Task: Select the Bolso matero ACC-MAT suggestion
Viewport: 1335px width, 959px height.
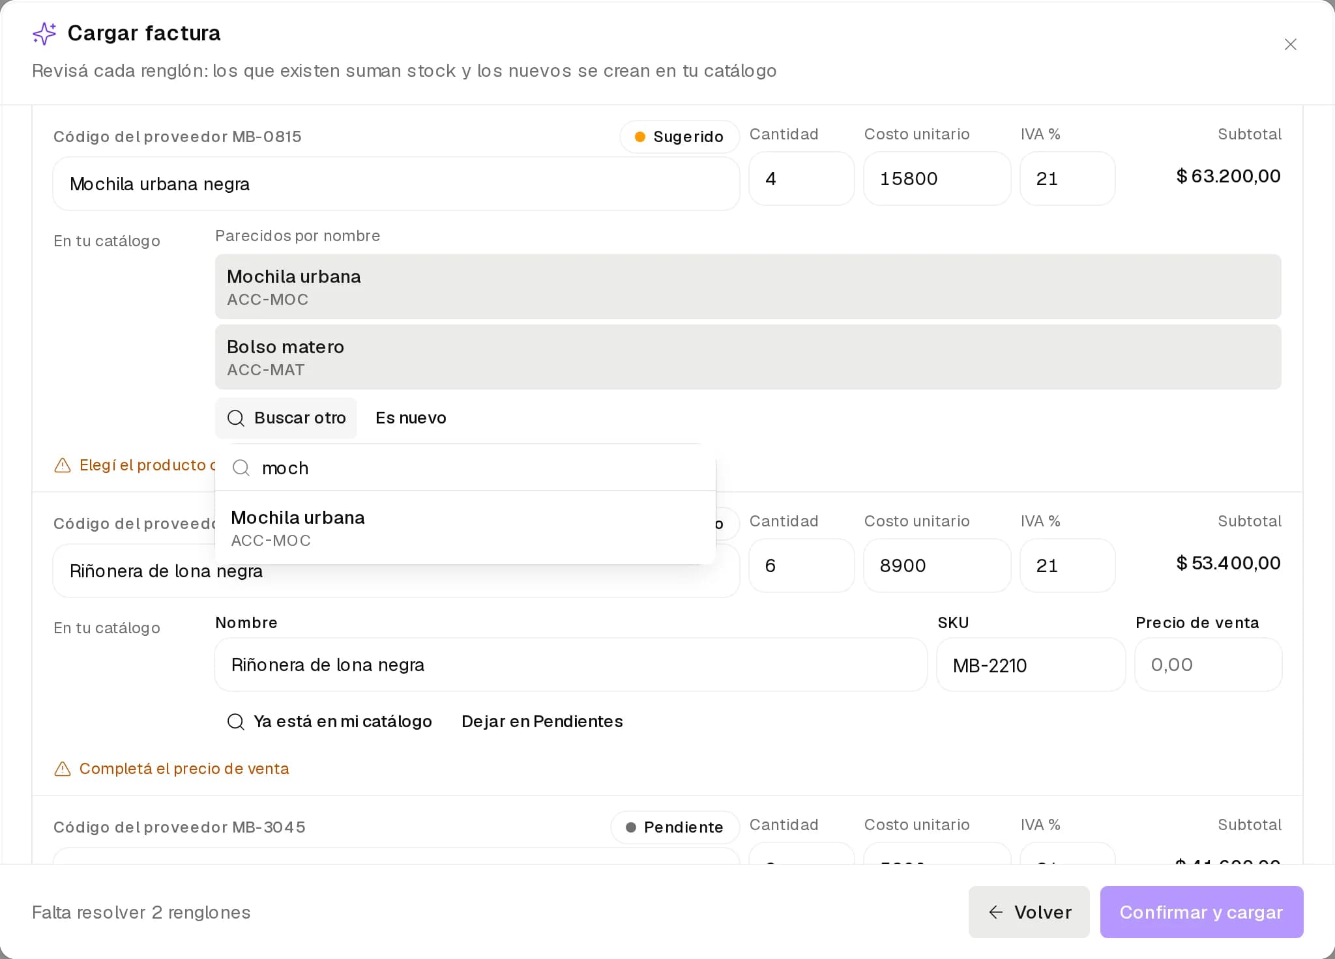Action: coord(748,357)
